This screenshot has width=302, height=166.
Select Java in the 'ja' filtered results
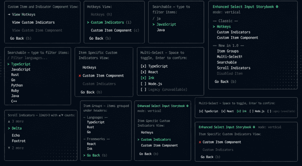click(x=161, y=30)
